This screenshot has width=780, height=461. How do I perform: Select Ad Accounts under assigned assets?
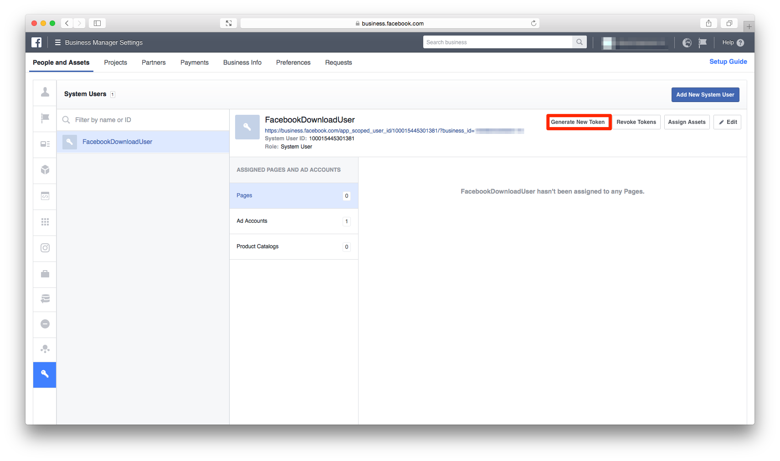[x=294, y=221]
